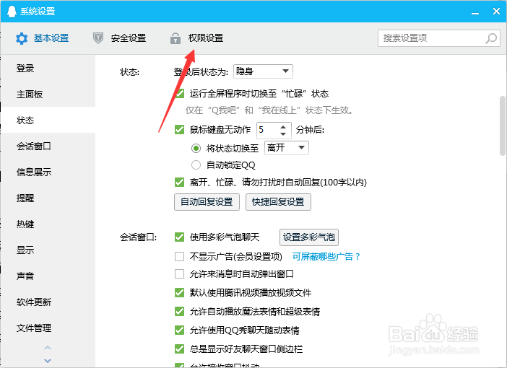The width and height of the screenshot is (507, 368).
Task: Enable 允许来消息时自动弹出窗口 checkbox
Action: (179, 274)
